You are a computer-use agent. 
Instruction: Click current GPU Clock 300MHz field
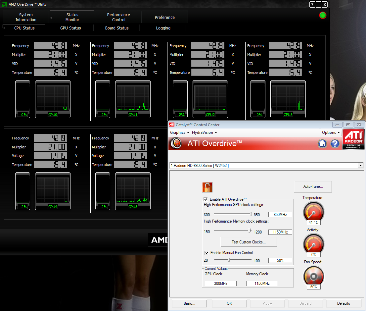221,284
